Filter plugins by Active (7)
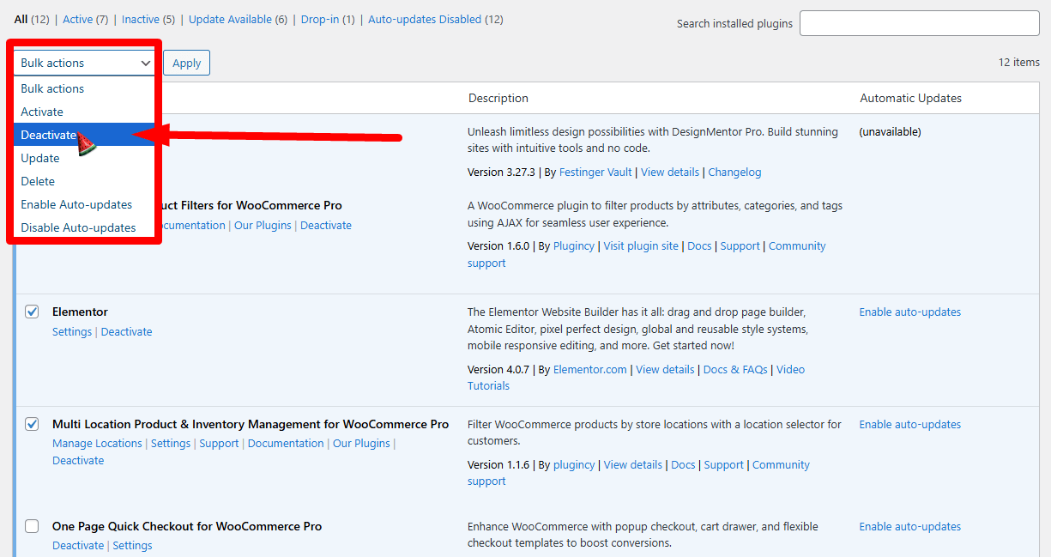 [x=85, y=19]
